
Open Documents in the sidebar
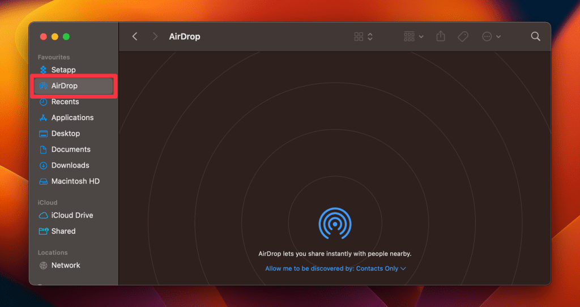pos(70,150)
